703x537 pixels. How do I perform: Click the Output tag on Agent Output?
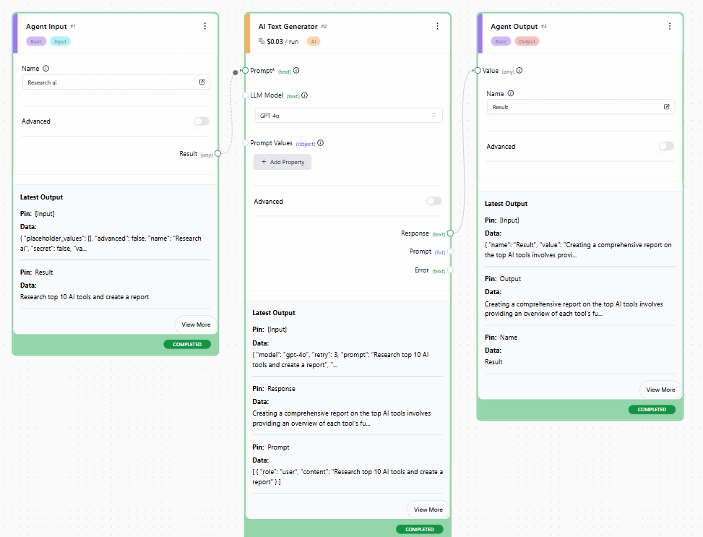(x=527, y=41)
